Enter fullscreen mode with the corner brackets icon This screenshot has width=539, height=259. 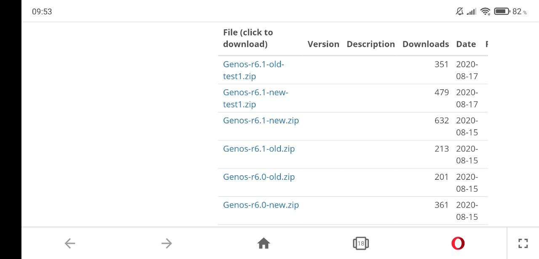tap(523, 243)
